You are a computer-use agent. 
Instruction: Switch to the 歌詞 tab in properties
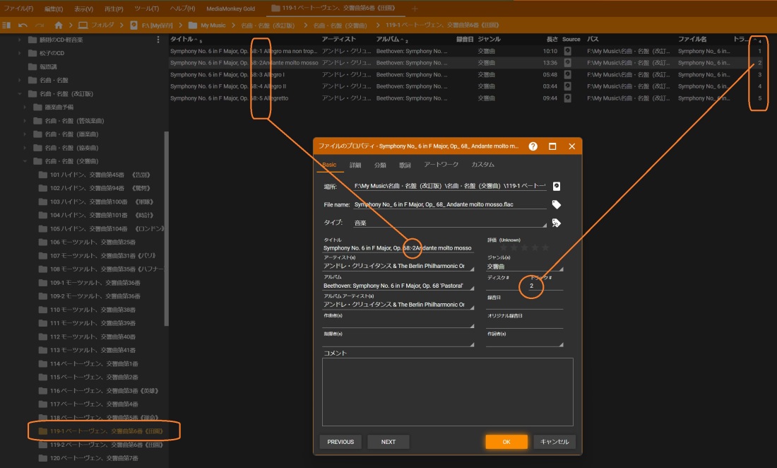[405, 165]
